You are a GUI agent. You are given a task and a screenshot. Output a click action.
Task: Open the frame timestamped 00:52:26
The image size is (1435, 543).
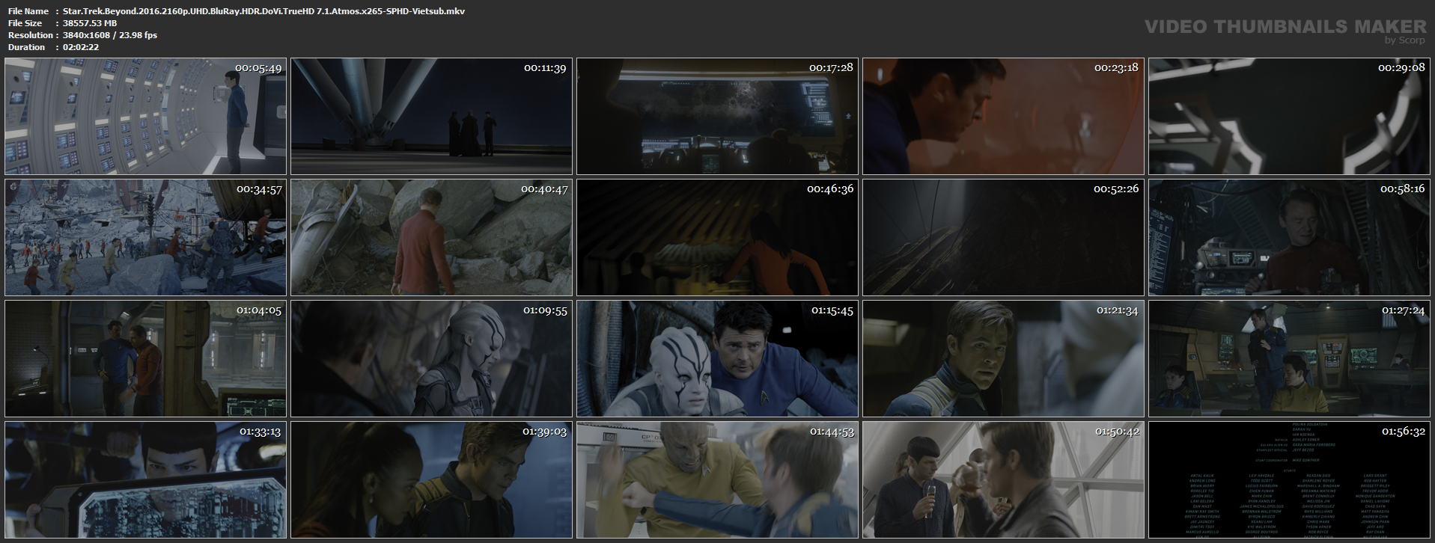coord(1004,238)
